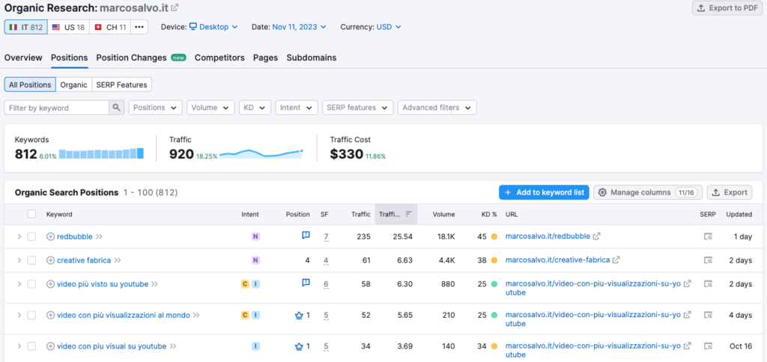Select Organic positions filter toggle

coord(74,85)
